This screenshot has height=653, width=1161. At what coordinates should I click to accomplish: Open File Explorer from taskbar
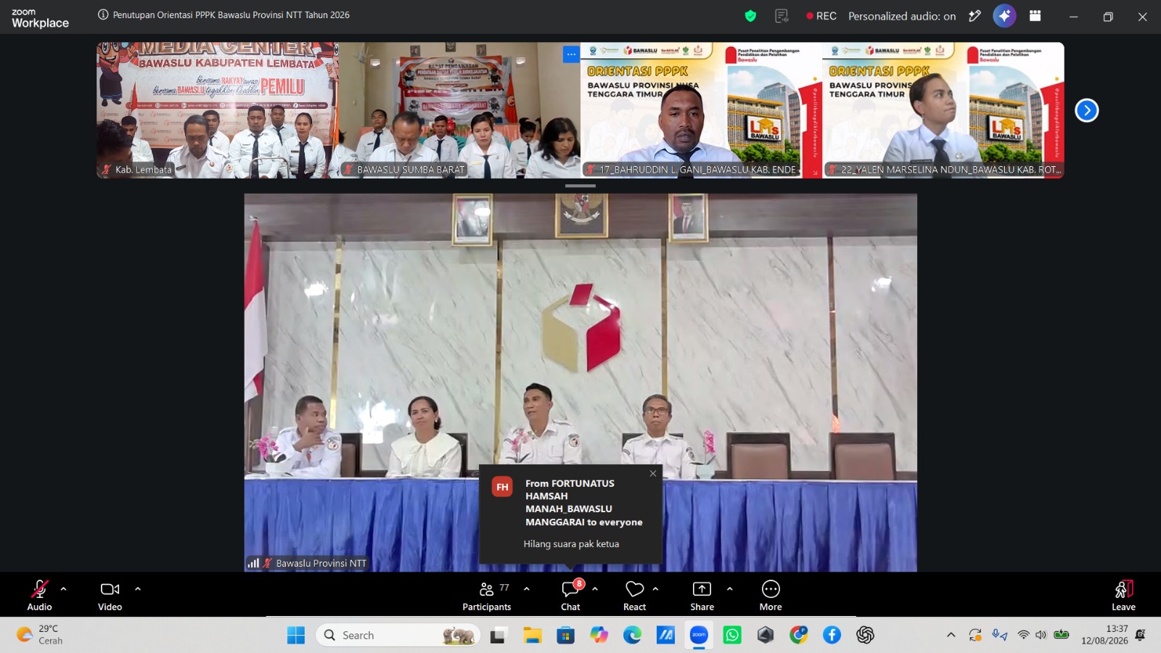click(533, 636)
